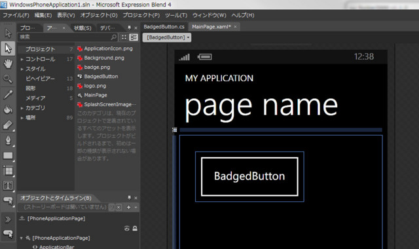Select the MainPage asset
This screenshot has width=419, height=249.
[92, 95]
